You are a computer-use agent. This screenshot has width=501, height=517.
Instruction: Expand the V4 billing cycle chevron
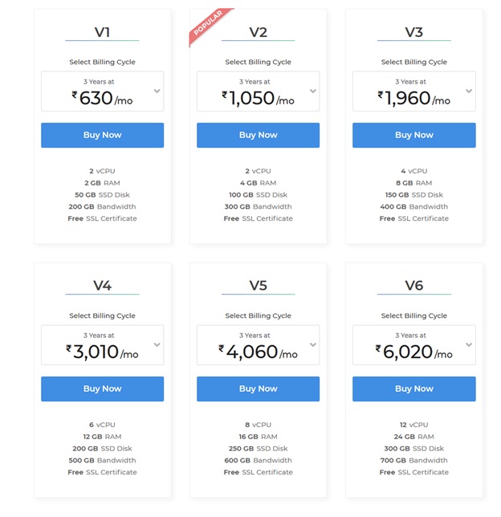(x=157, y=344)
